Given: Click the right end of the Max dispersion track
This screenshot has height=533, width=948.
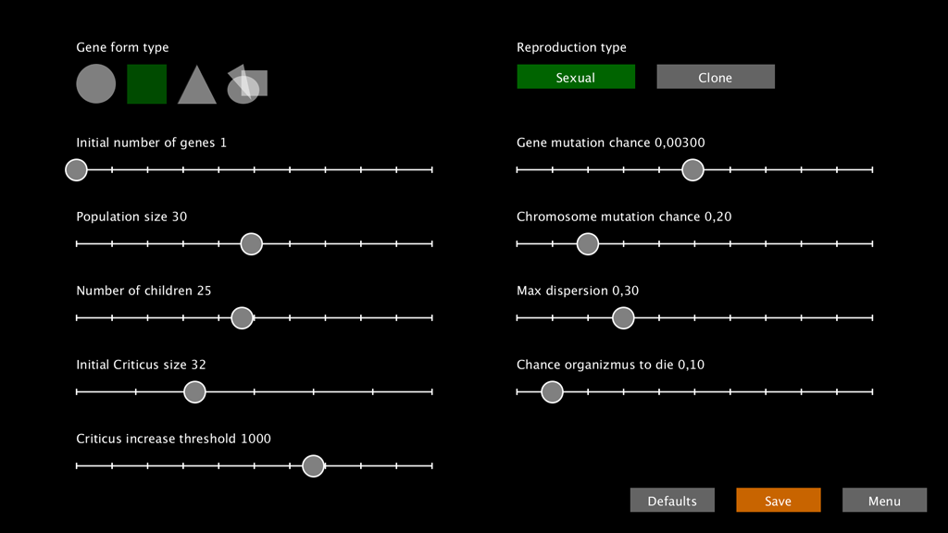Looking at the screenshot, I should pos(871,318).
